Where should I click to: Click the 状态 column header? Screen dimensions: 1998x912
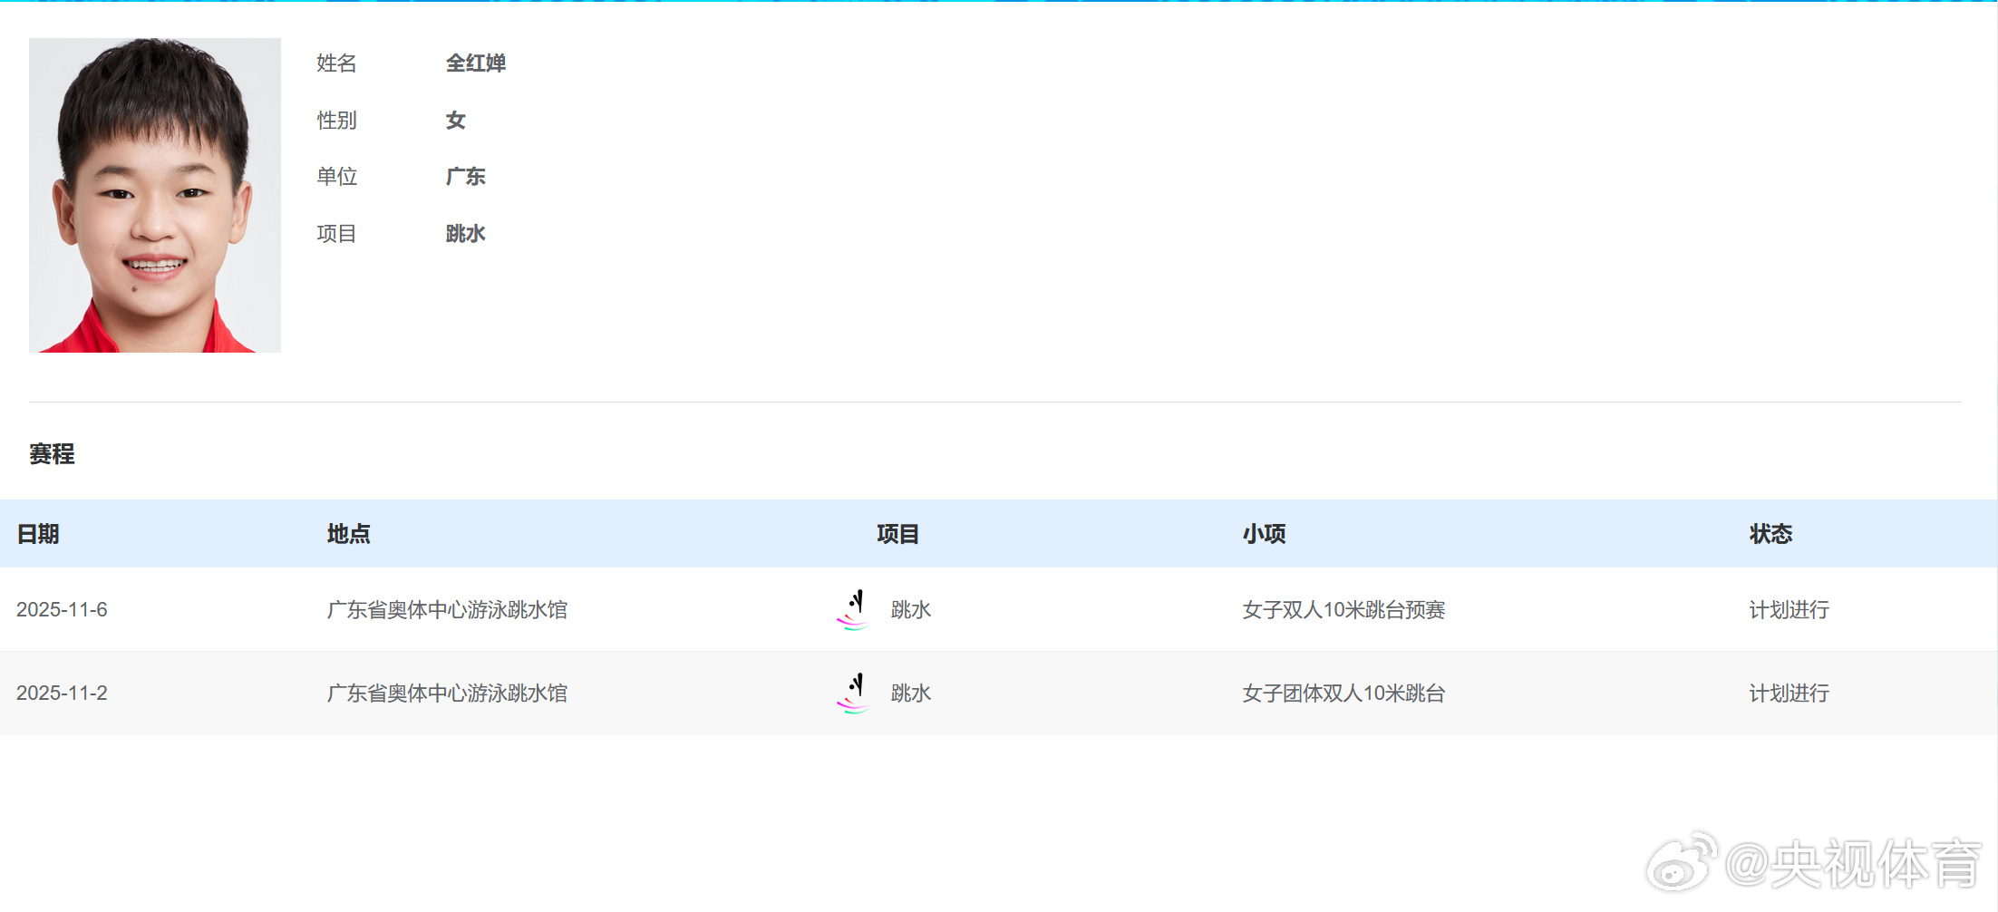[x=1770, y=534]
